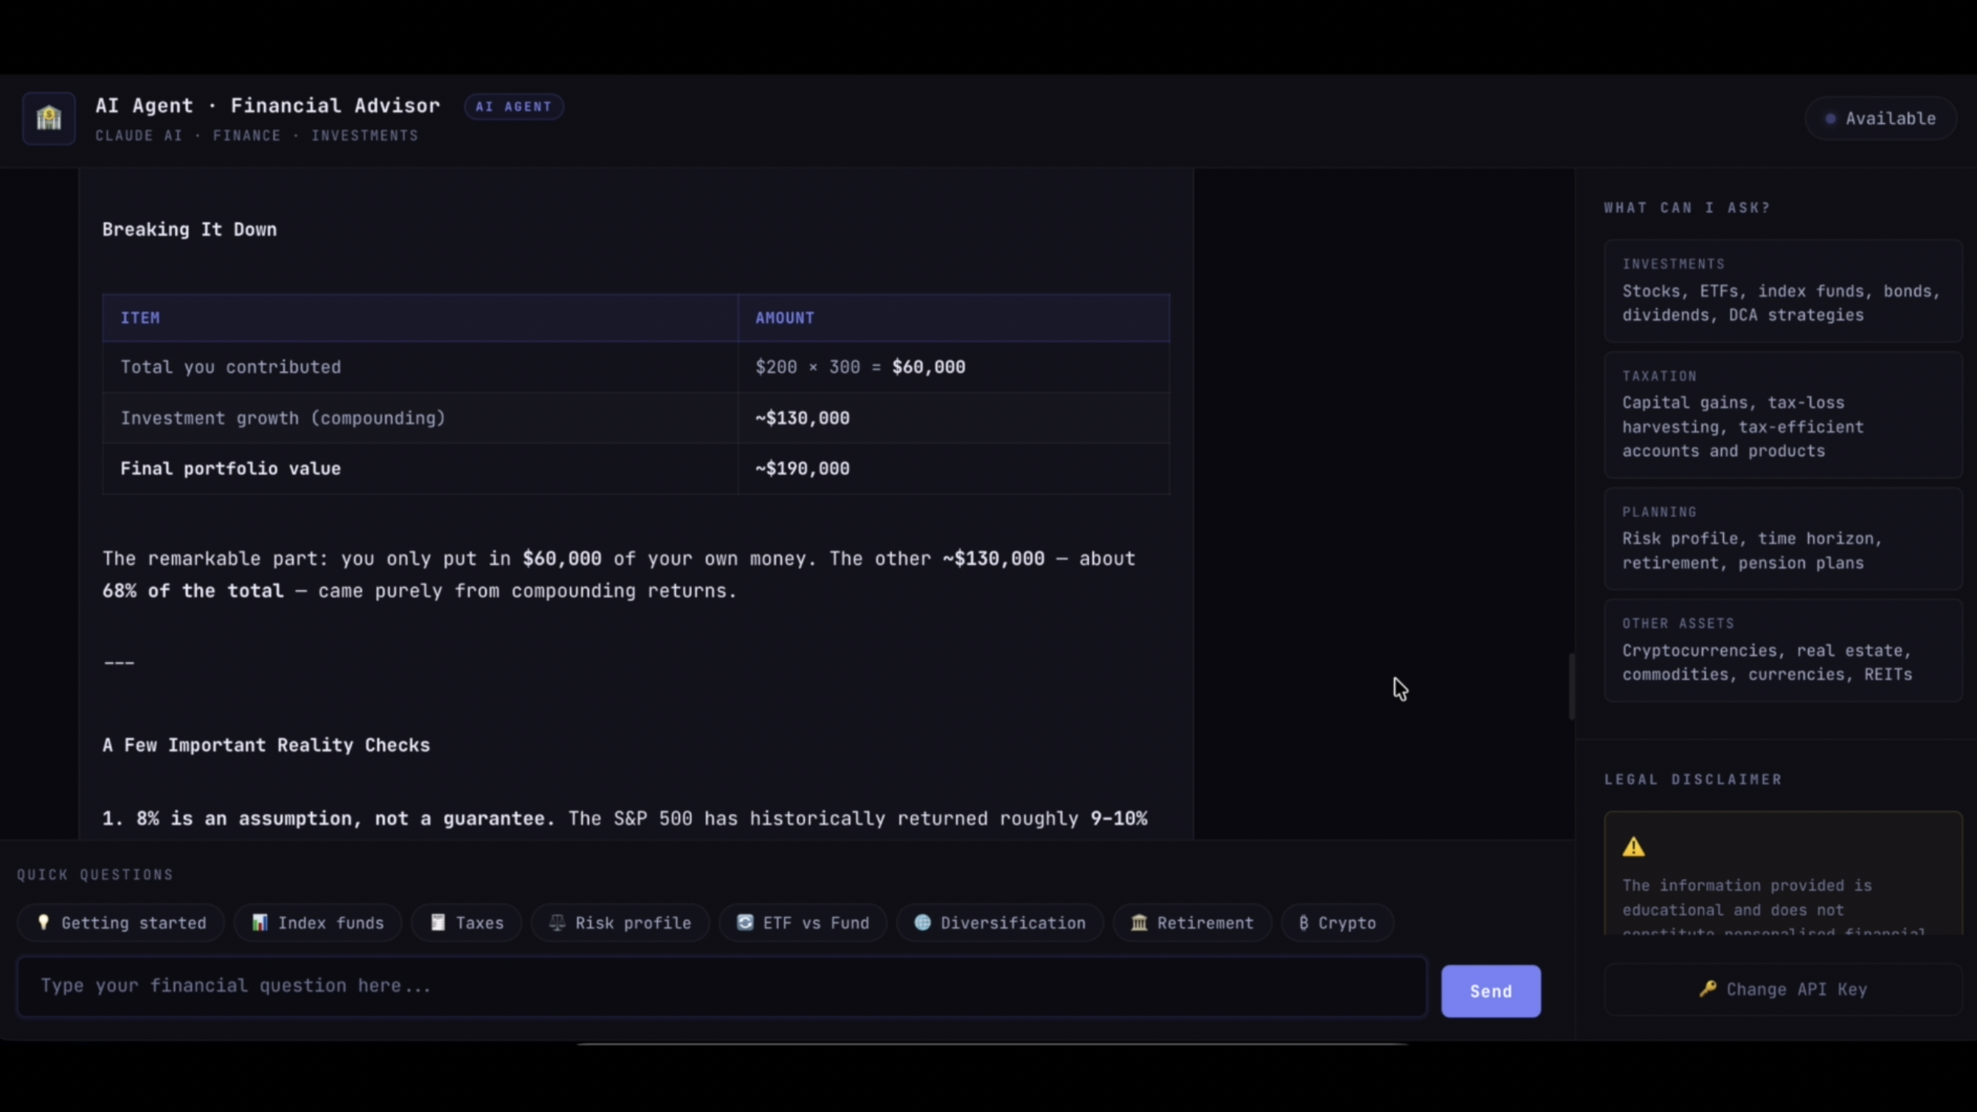Click the chat scrollbar thumb
The height and width of the screenshot is (1112, 1977).
[1572, 686]
